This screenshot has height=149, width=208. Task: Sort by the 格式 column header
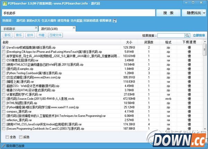coord(168,42)
